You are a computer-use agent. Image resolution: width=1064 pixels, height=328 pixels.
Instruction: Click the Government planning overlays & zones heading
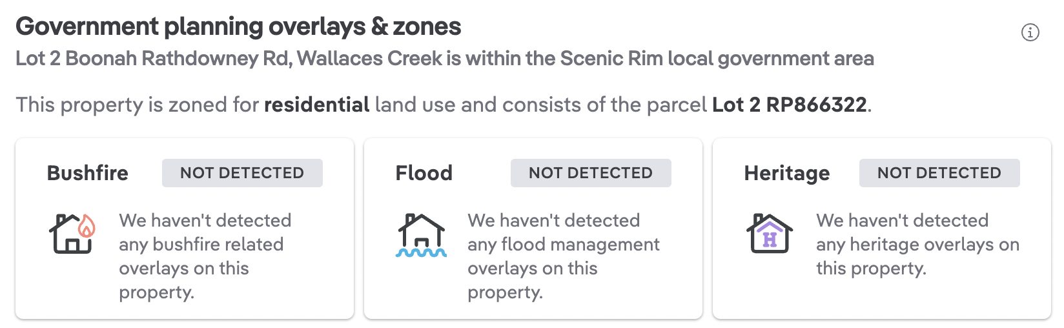(238, 26)
